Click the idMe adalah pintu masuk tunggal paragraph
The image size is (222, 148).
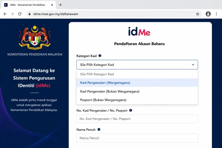pos(34,105)
